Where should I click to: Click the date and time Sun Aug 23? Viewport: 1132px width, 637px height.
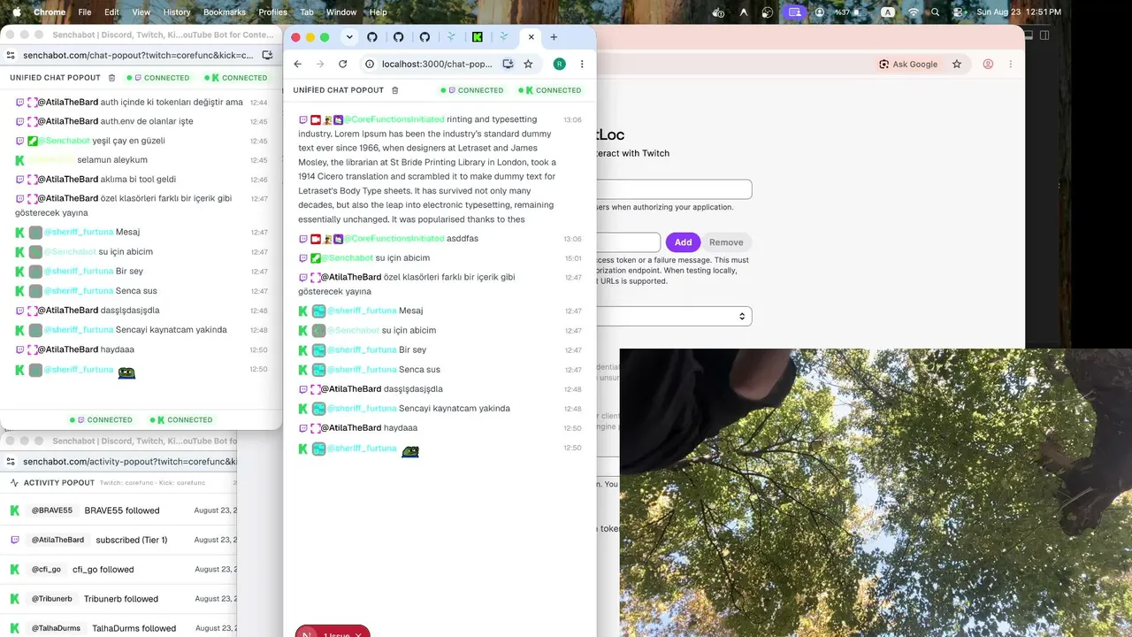pos(1019,12)
